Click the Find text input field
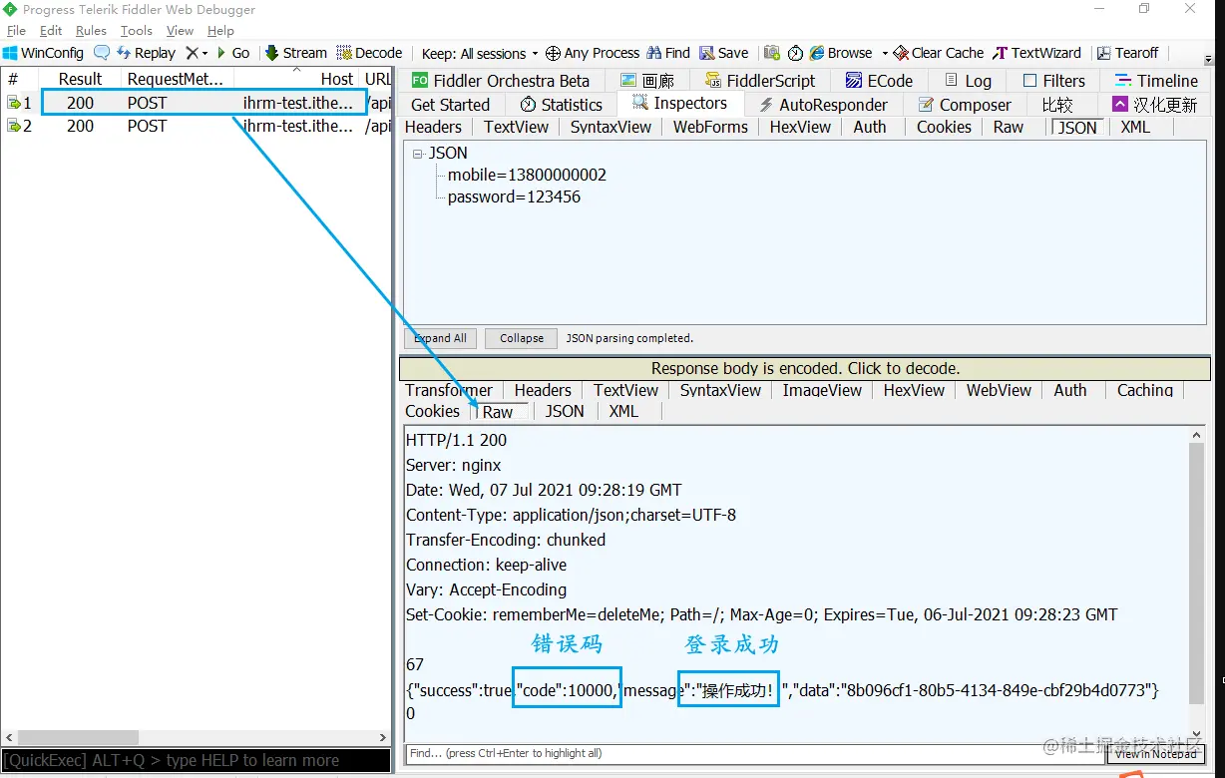The image size is (1225, 778). click(x=755, y=754)
